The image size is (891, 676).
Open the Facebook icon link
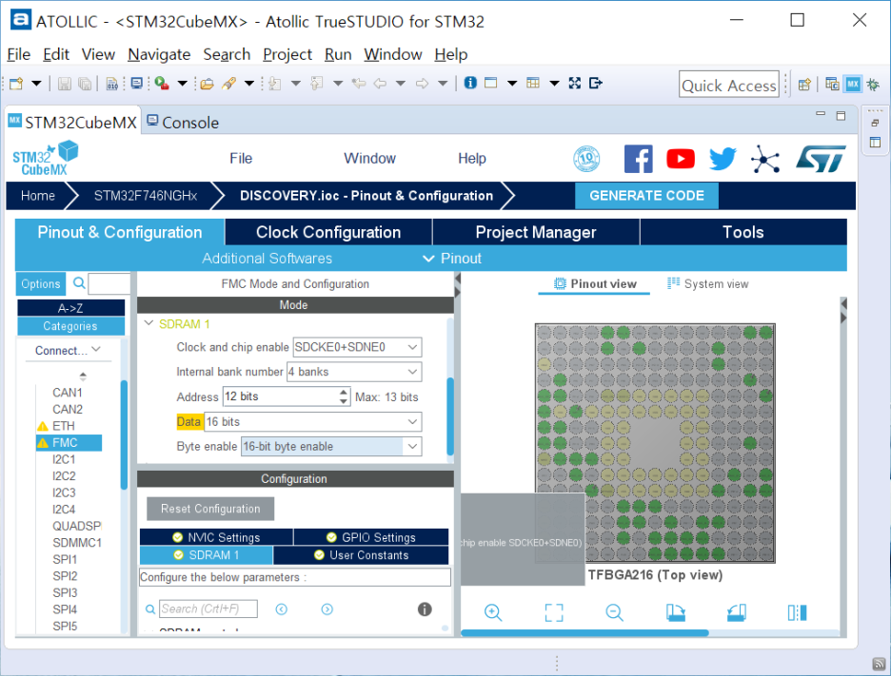638,159
